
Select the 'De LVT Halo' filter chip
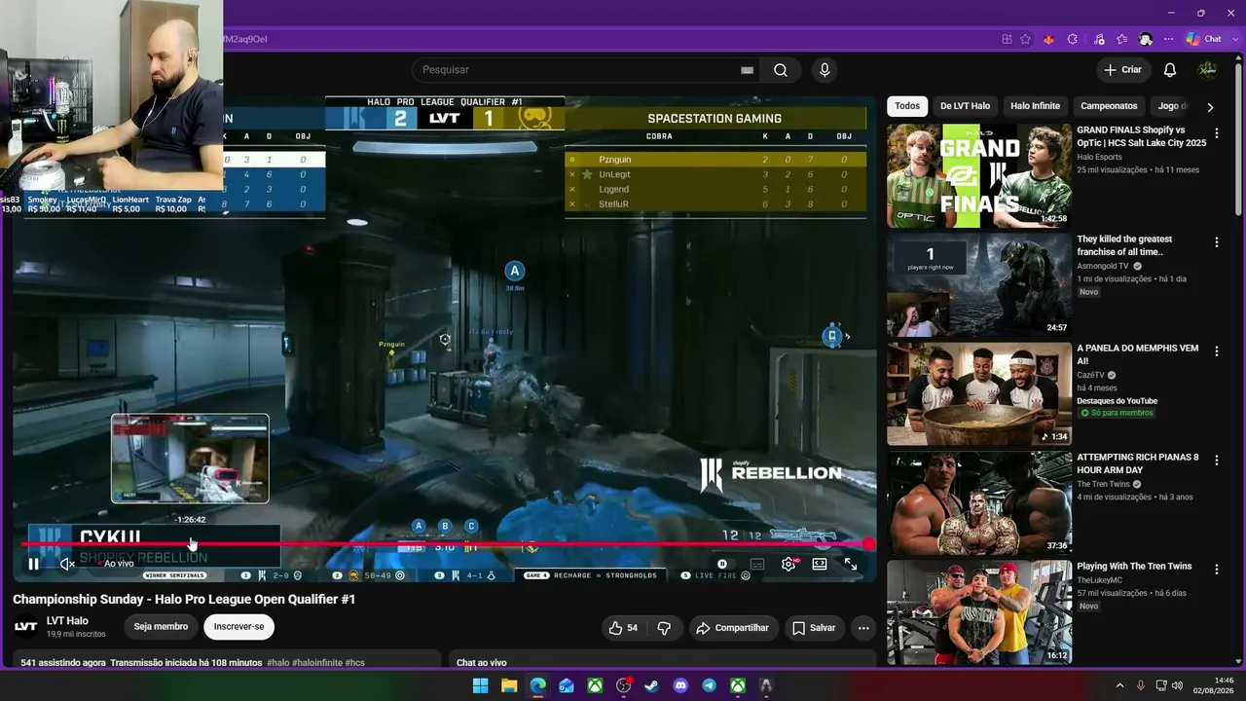click(x=965, y=106)
